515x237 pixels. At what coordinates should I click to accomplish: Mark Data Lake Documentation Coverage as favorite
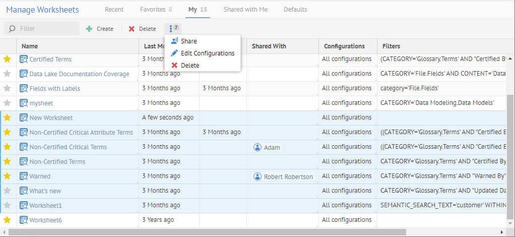[x=7, y=74]
